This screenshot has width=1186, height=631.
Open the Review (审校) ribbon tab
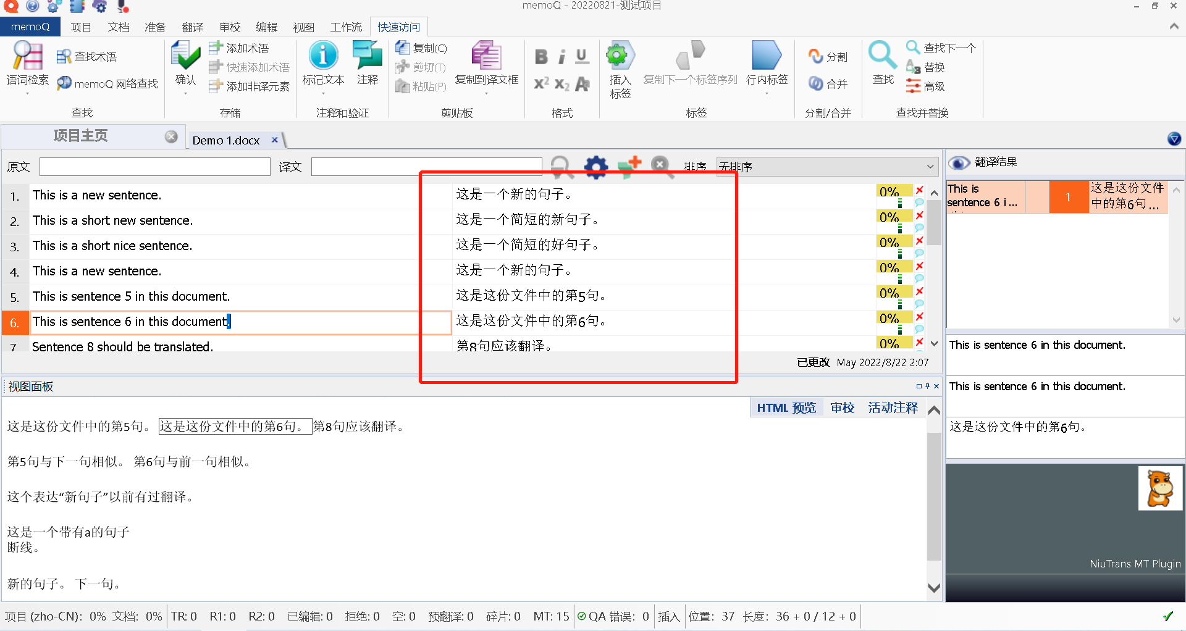point(230,27)
